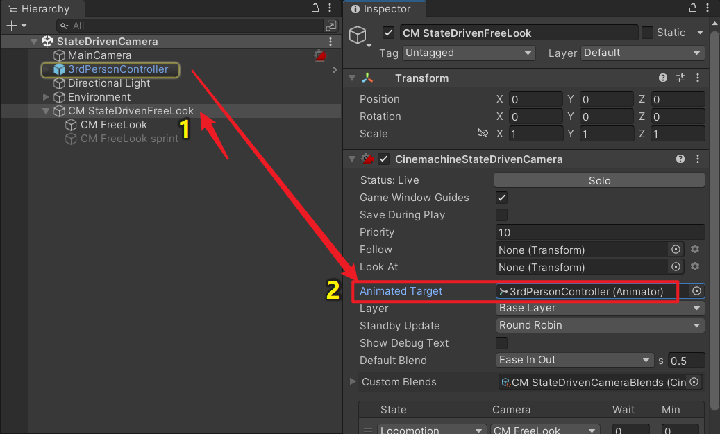Image resolution: width=720 pixels, height=434 pixels.
Task: Click the Cinemachine icon in component header
Action: click(x=367, y=159)
